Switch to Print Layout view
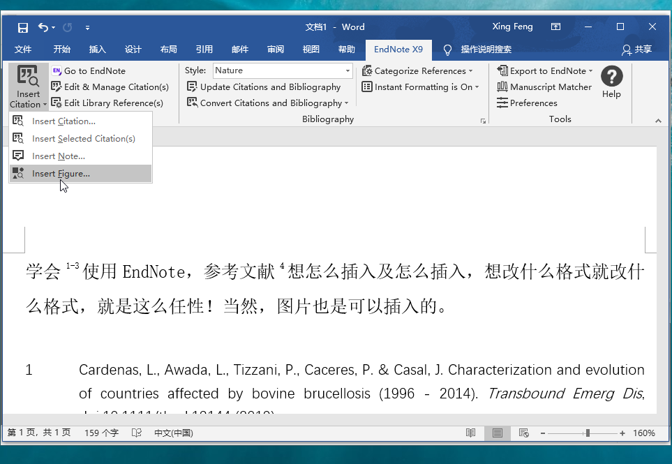The image size is (672, 464). coord(497,433)
